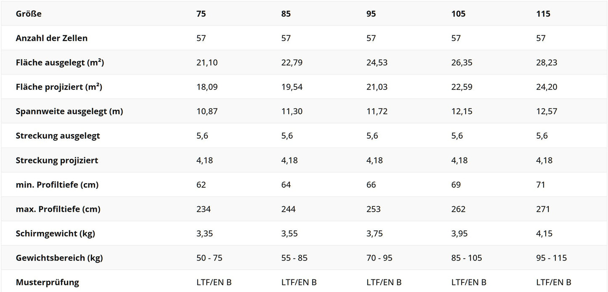Click the Größe row header
This screenshot has height=292, width=608.
[29, 14]
